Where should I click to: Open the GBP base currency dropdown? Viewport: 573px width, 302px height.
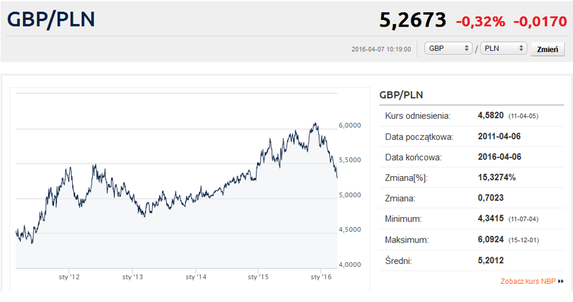click(448, 48)
